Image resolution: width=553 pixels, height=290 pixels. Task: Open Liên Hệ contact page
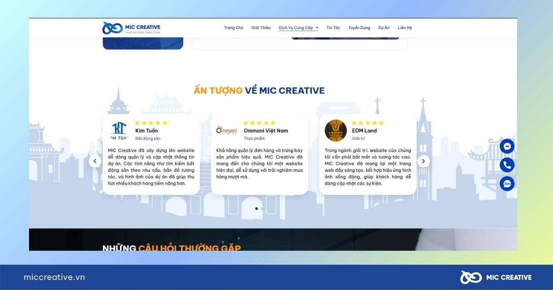click(x=405, y=28)
